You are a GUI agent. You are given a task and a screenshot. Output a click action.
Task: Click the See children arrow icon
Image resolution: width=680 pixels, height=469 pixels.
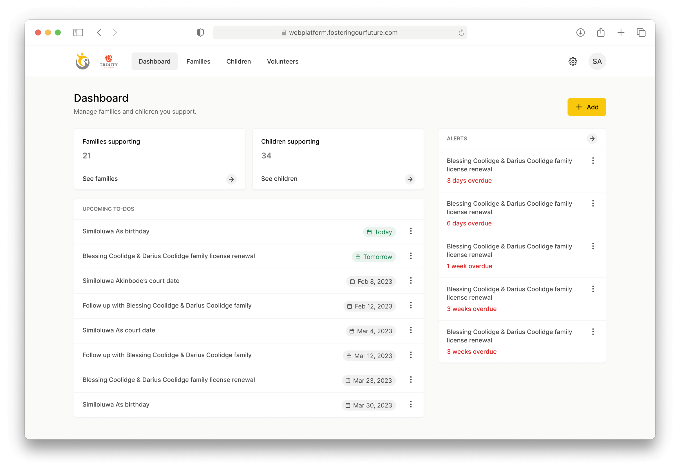(410, 179)
